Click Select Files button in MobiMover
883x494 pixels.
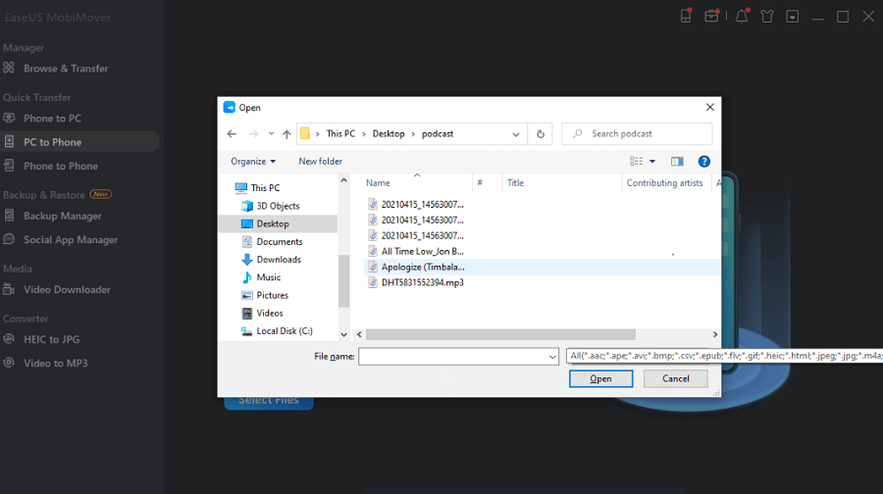click(269, 401)
